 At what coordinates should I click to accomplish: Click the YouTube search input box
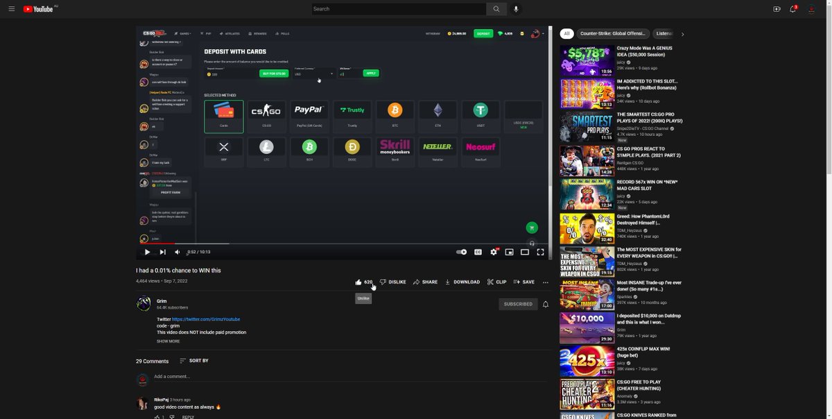tap(399, 9)
